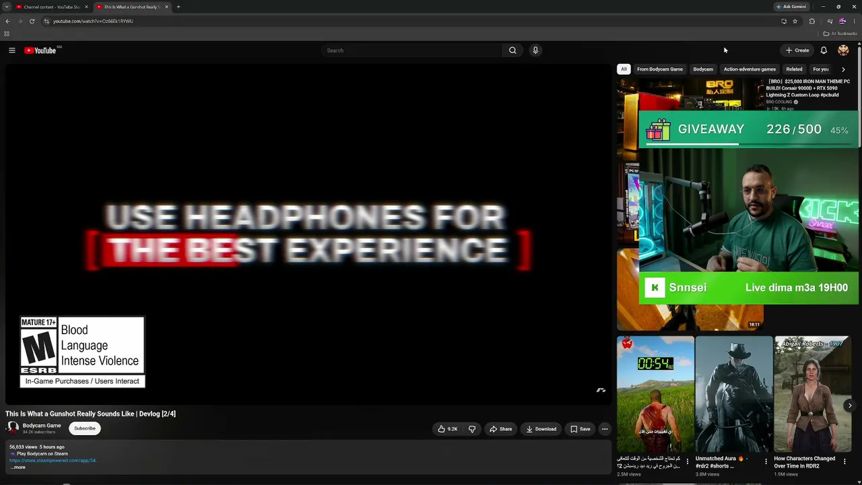
Task: Click the Bodycam Game channel name
Action: tap(42, 426)
